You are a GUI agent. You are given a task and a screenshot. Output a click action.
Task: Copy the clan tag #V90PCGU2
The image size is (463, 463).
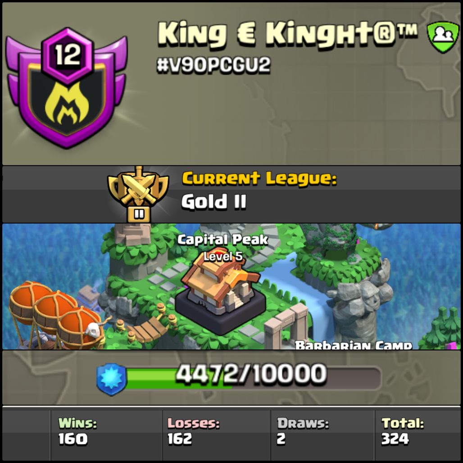(x=213, y=65)
